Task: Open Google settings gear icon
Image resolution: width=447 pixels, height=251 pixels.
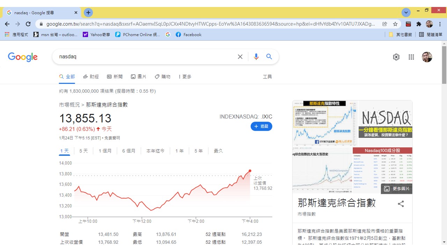Action: (396, 57)
